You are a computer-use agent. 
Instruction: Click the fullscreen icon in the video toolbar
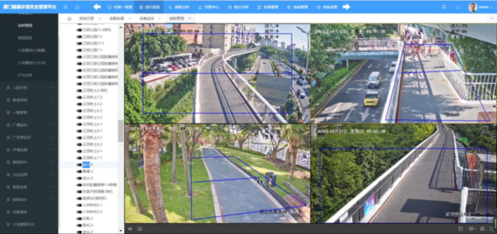point(492,229)
